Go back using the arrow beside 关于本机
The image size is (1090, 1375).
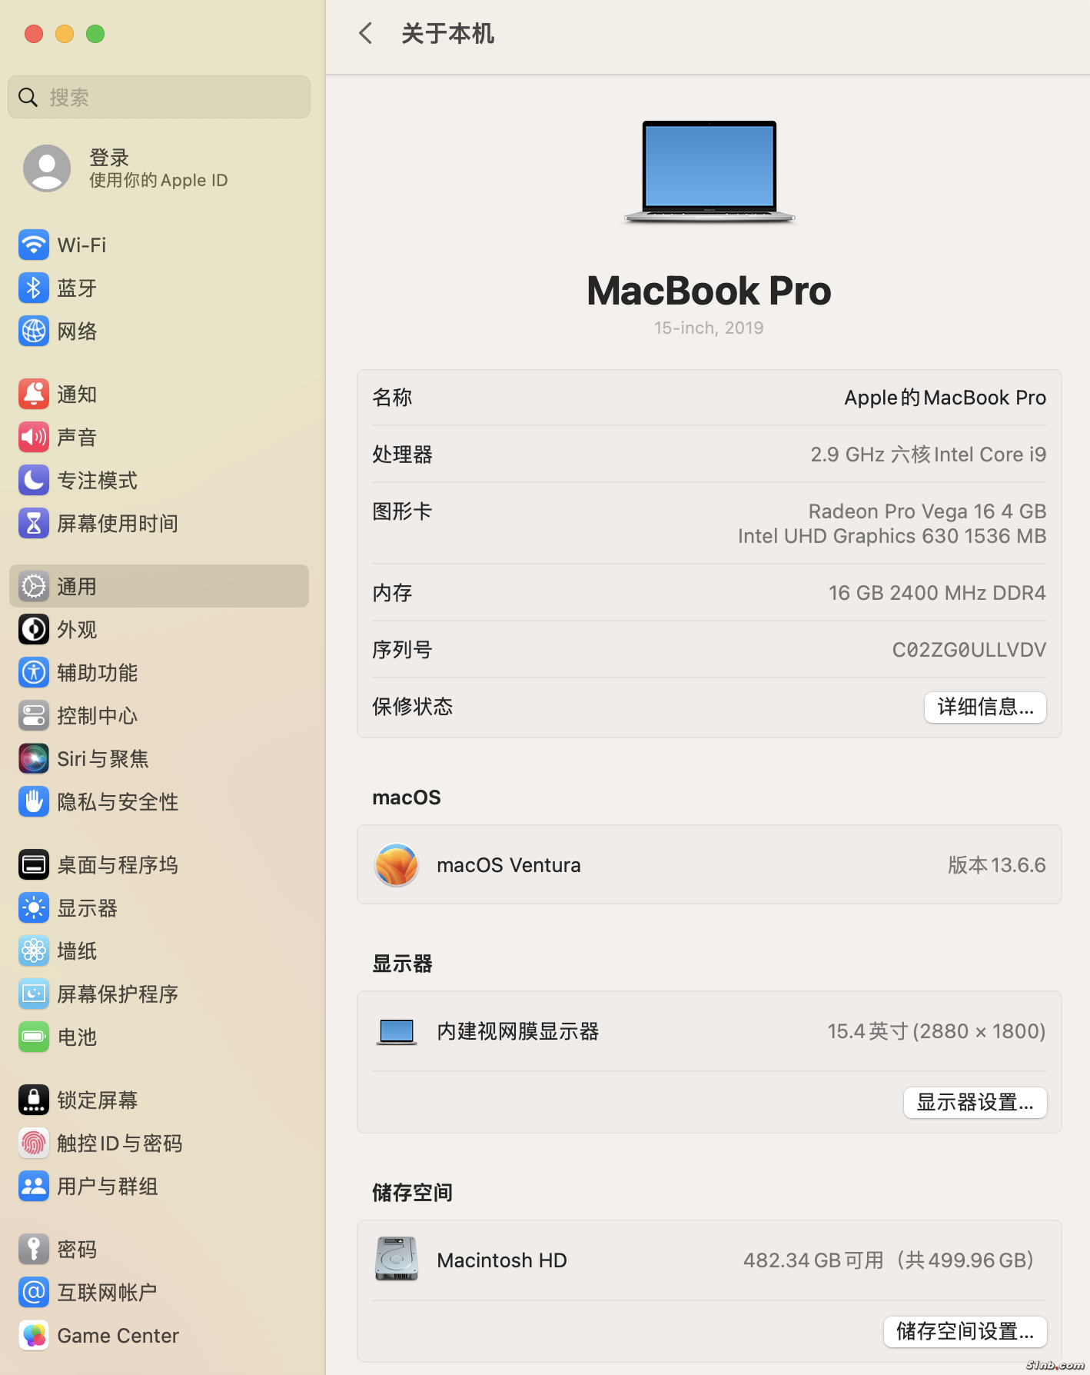(x=366, y=34)
